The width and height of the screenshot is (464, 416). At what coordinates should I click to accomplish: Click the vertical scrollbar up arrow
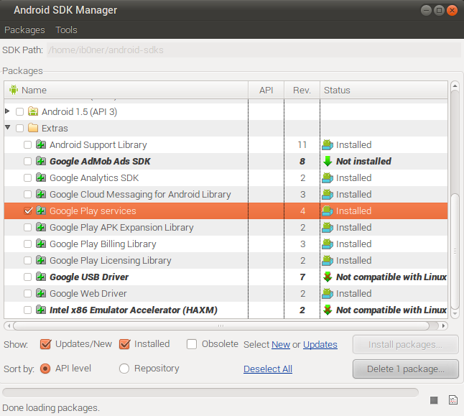coord(455,86)
